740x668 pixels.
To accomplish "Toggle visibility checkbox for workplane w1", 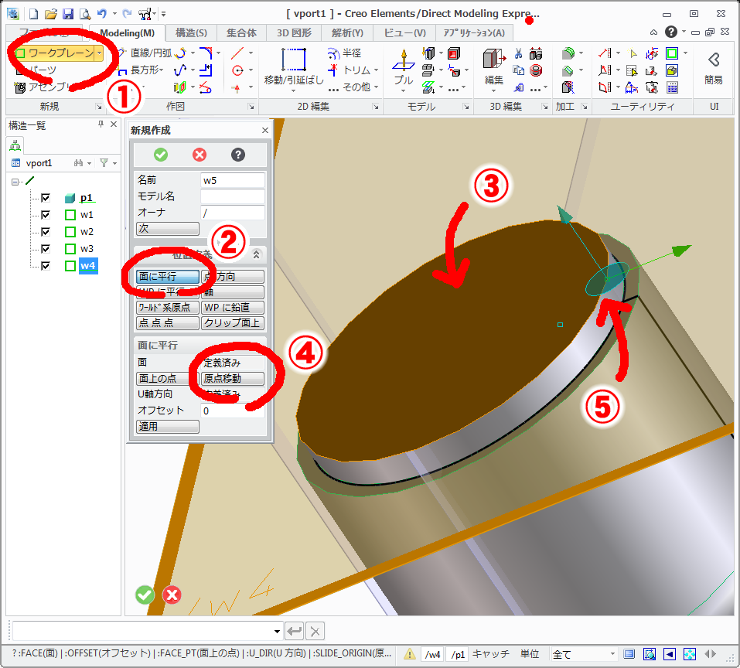I will [44, 214].
